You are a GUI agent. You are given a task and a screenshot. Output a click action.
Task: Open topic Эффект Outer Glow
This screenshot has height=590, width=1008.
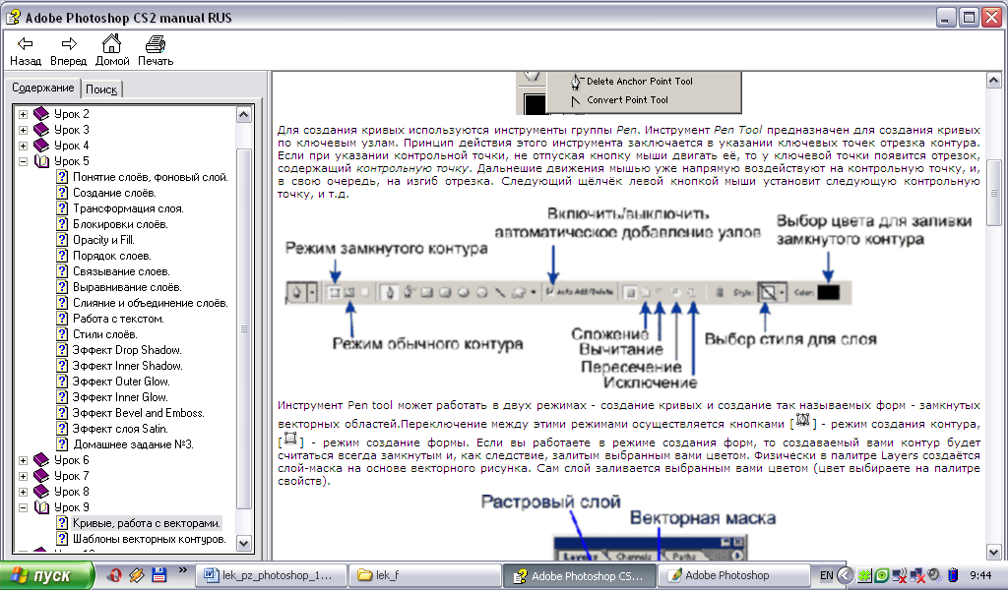click(x=121, y=382)
